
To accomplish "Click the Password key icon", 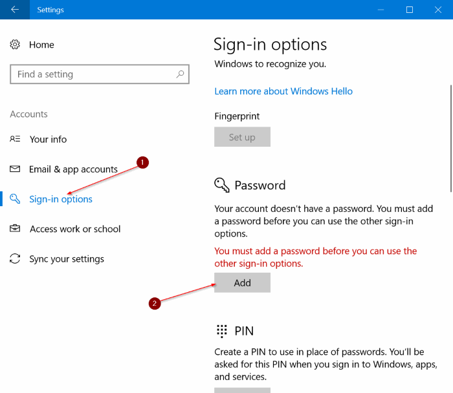I will [222, 185].
